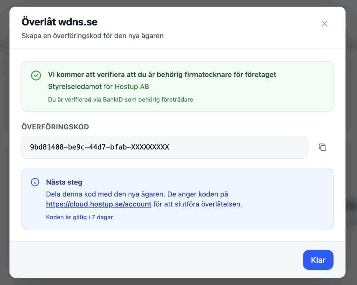Open the cloud.hostup.se/account link

(99, 204)
